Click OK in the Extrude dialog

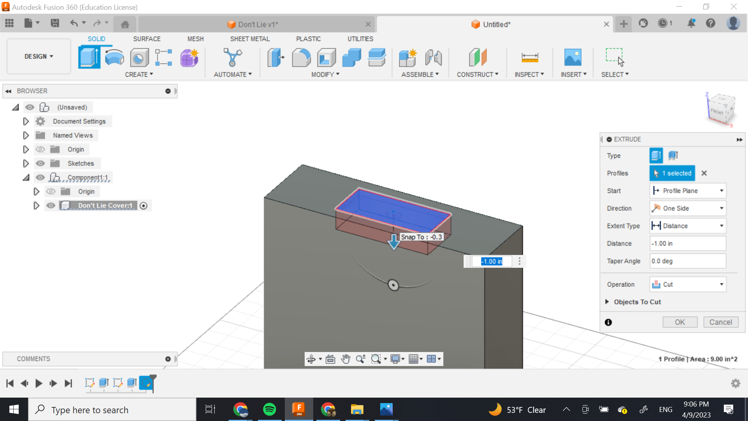coord(679,322)
